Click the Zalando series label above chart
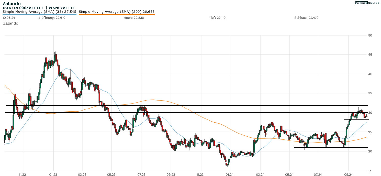This screenshot has height=176, width=381. 10,23
